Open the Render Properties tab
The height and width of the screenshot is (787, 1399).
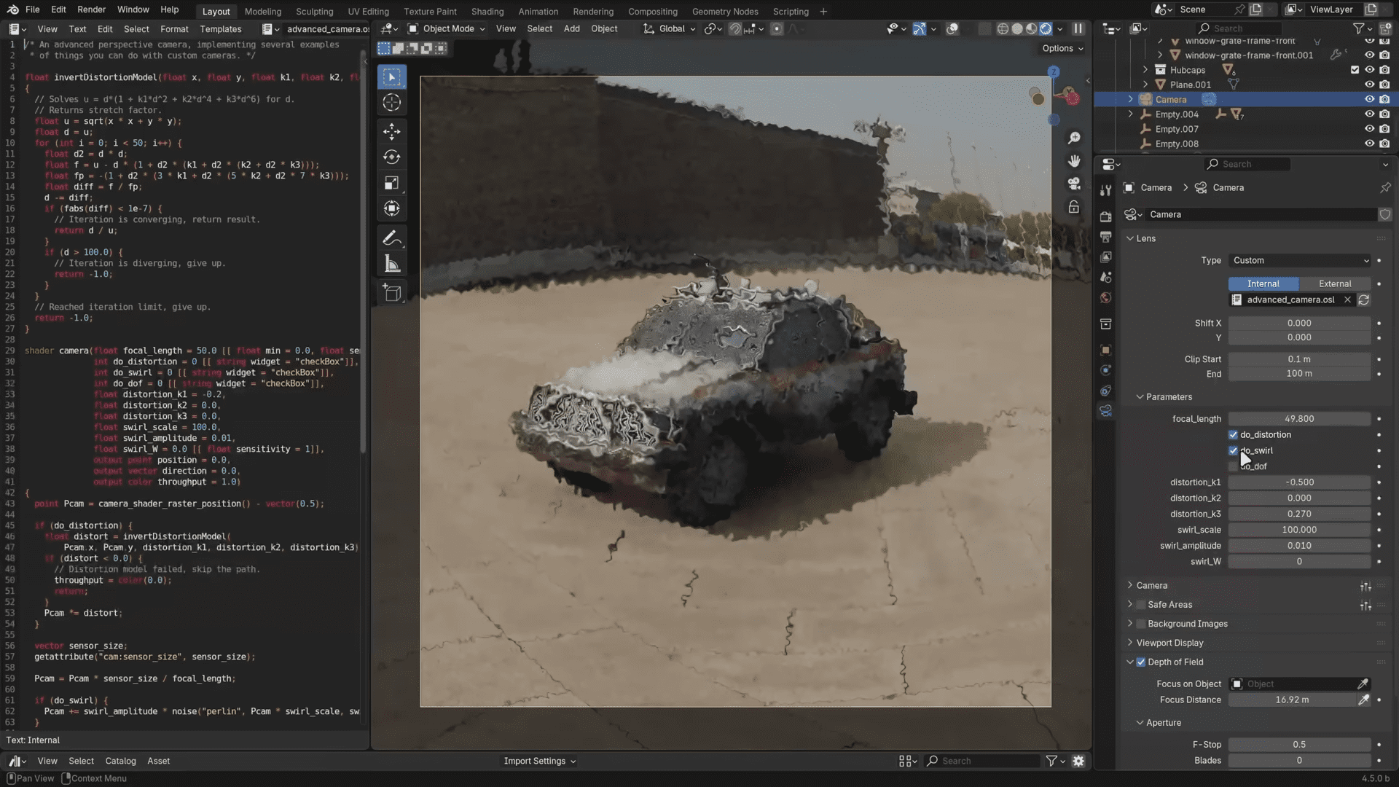click(1105, 216)
